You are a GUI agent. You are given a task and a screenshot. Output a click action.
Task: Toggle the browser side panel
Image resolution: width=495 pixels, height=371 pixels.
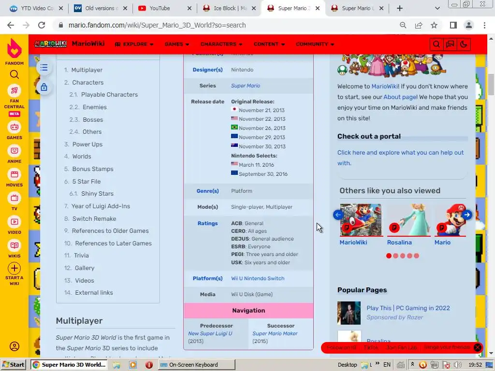[453, 25]
